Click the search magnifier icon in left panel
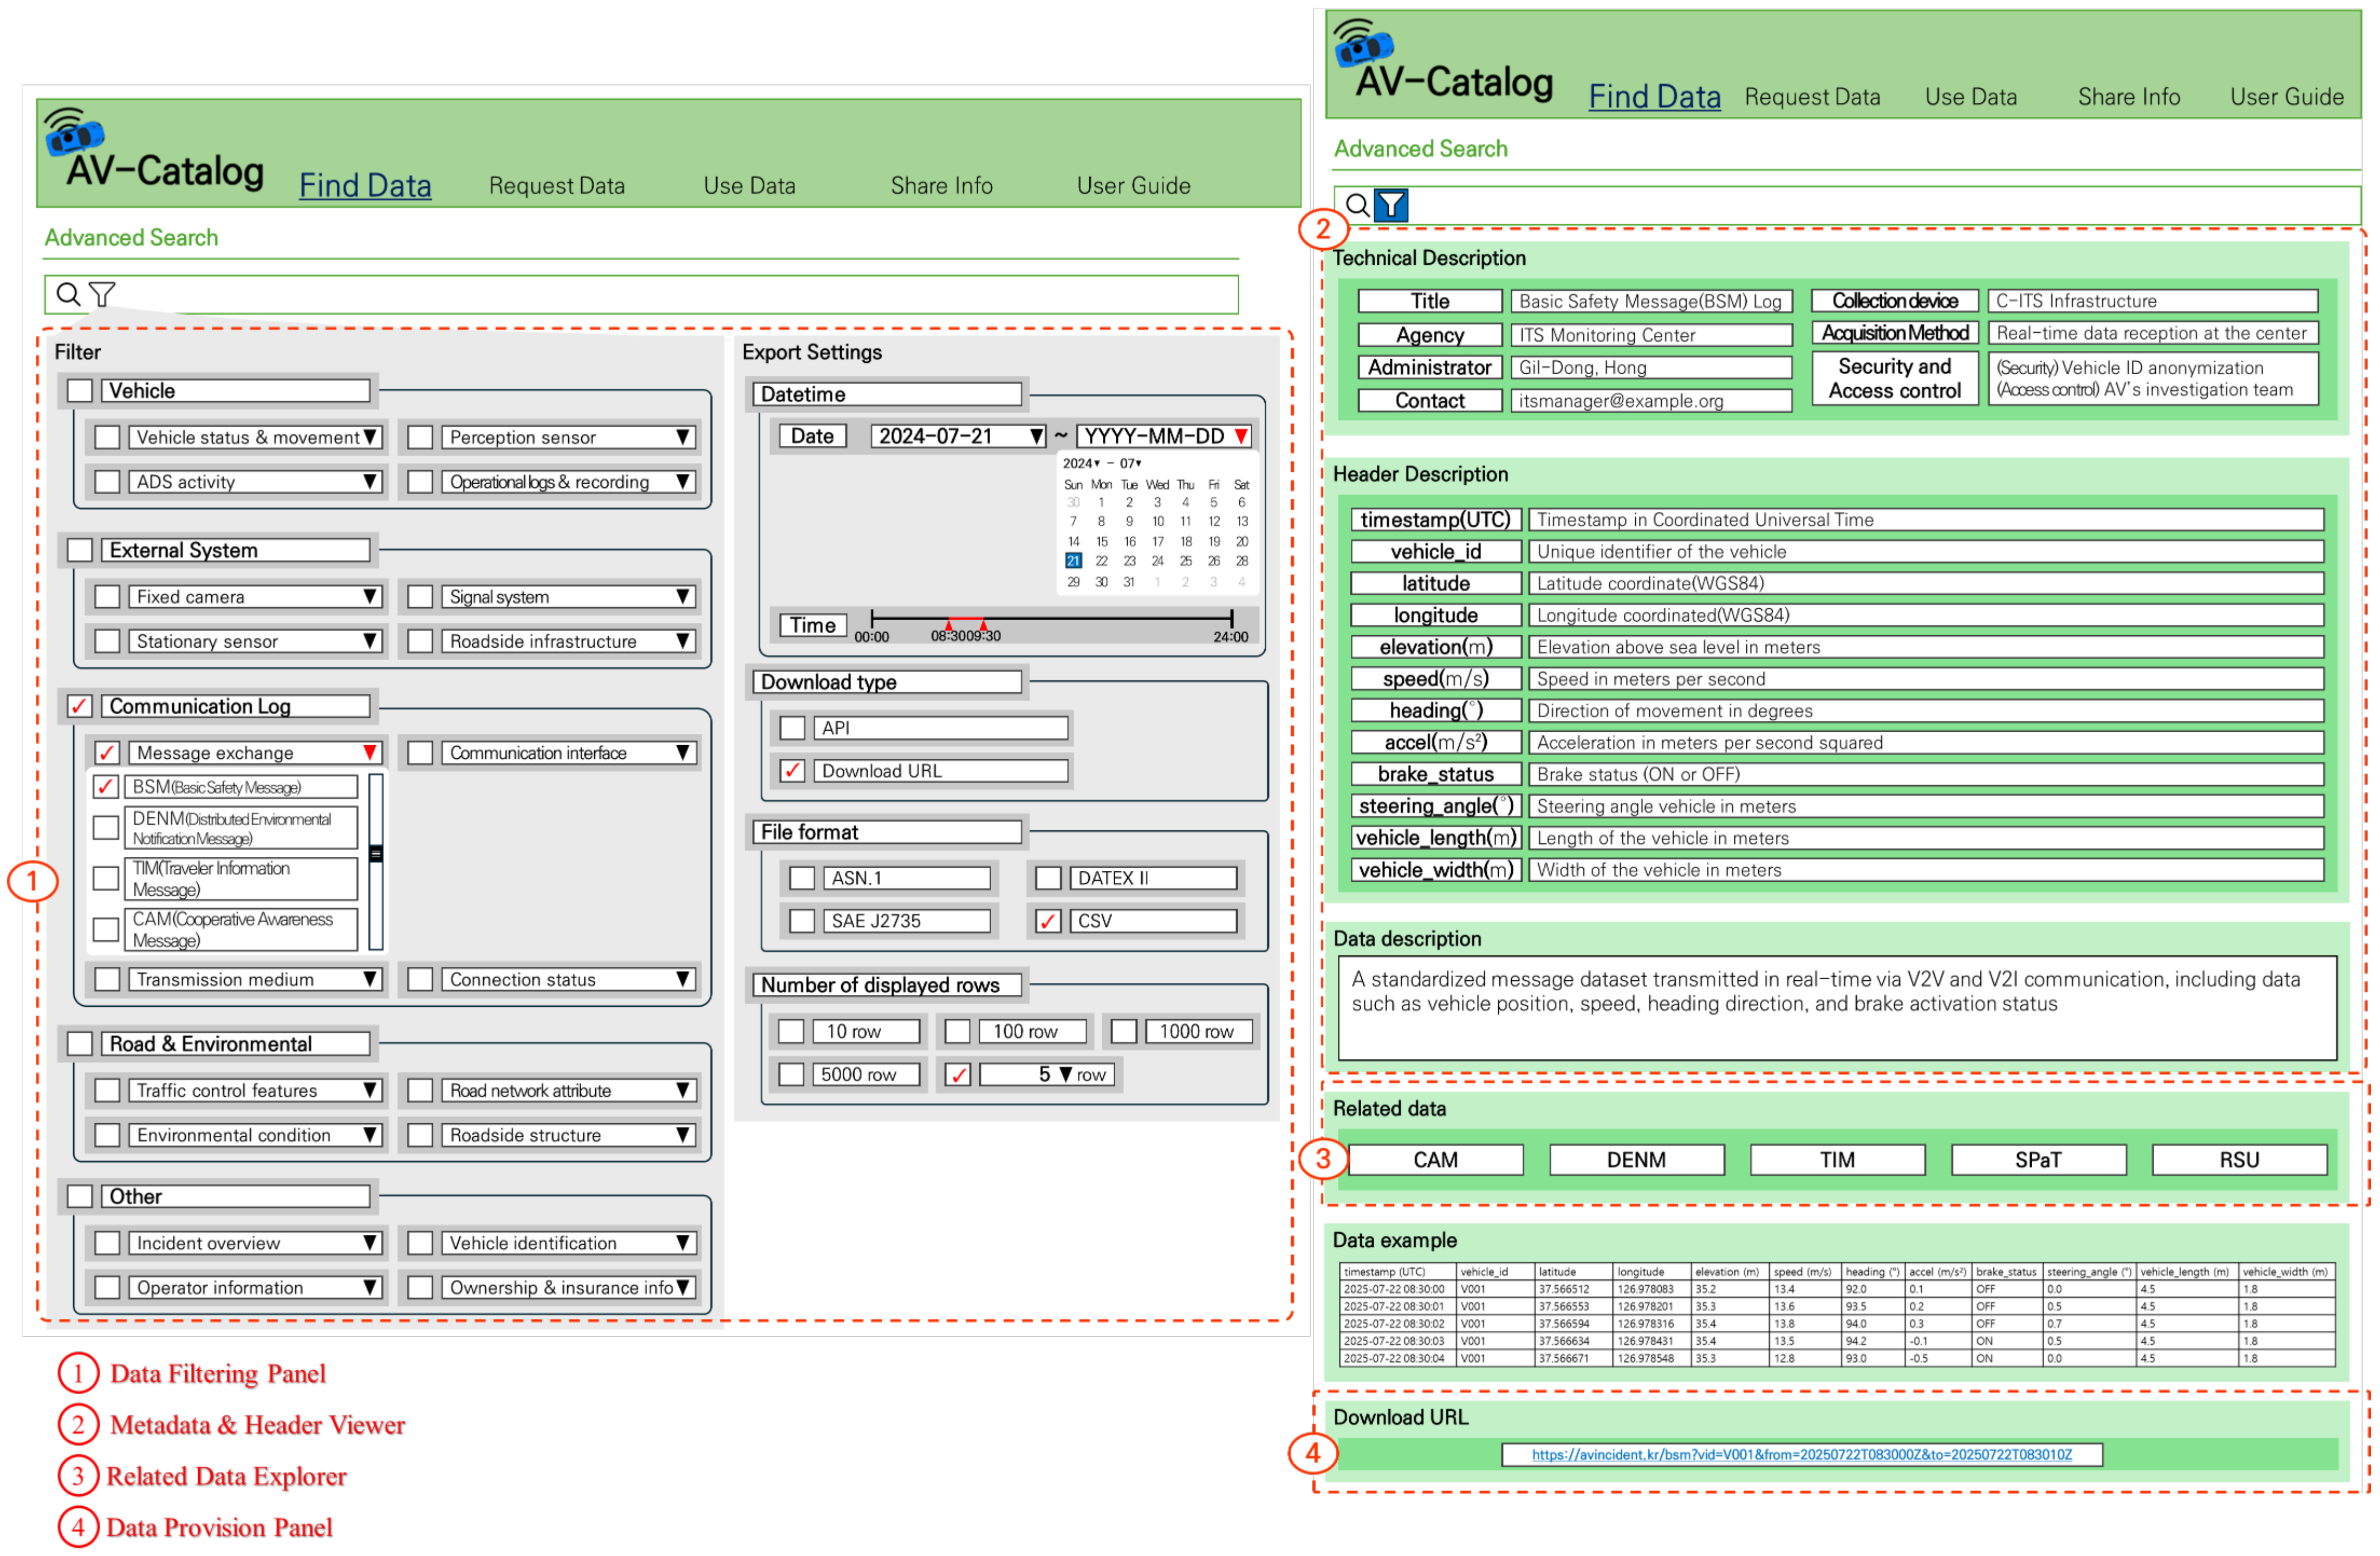The width and height of the screenshot is (2380, 1556). [x=68, y=295]
